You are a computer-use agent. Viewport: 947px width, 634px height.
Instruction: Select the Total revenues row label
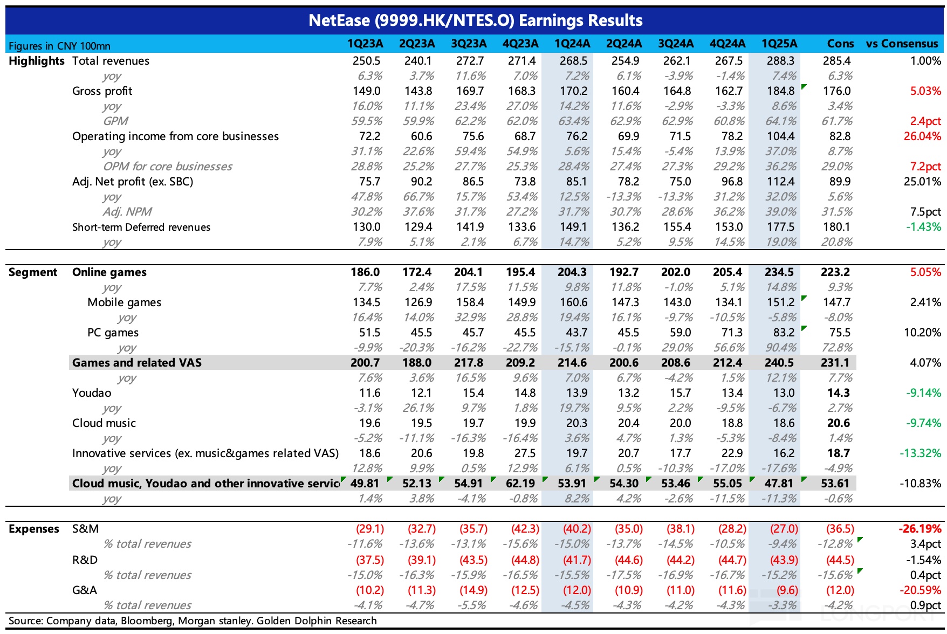coord(111,61)
